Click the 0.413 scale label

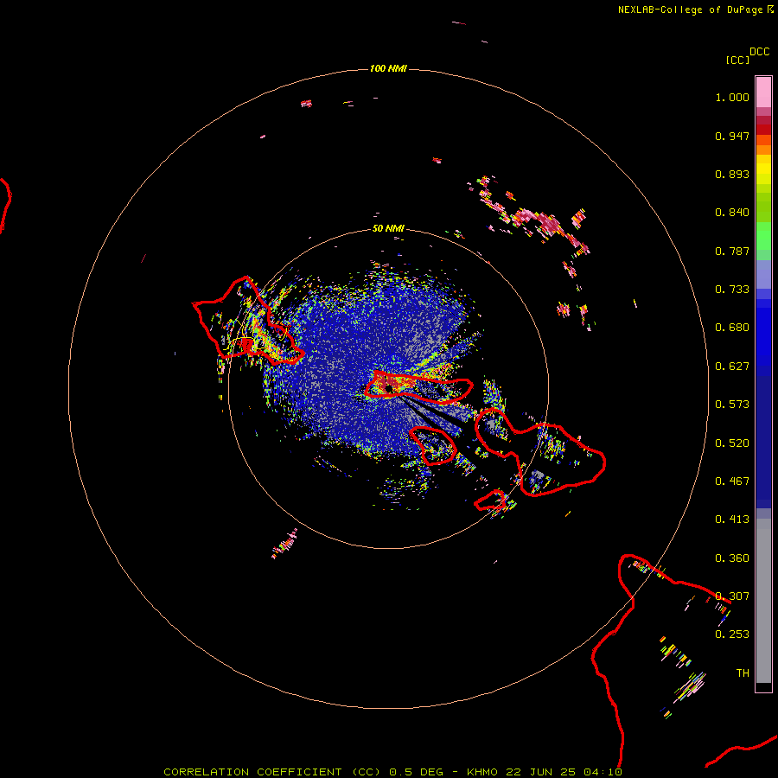732,520
